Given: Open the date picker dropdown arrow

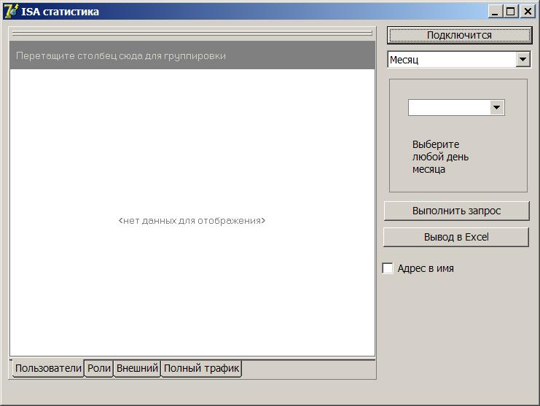Looking at the screenshot, I should [x=496, y=108].
